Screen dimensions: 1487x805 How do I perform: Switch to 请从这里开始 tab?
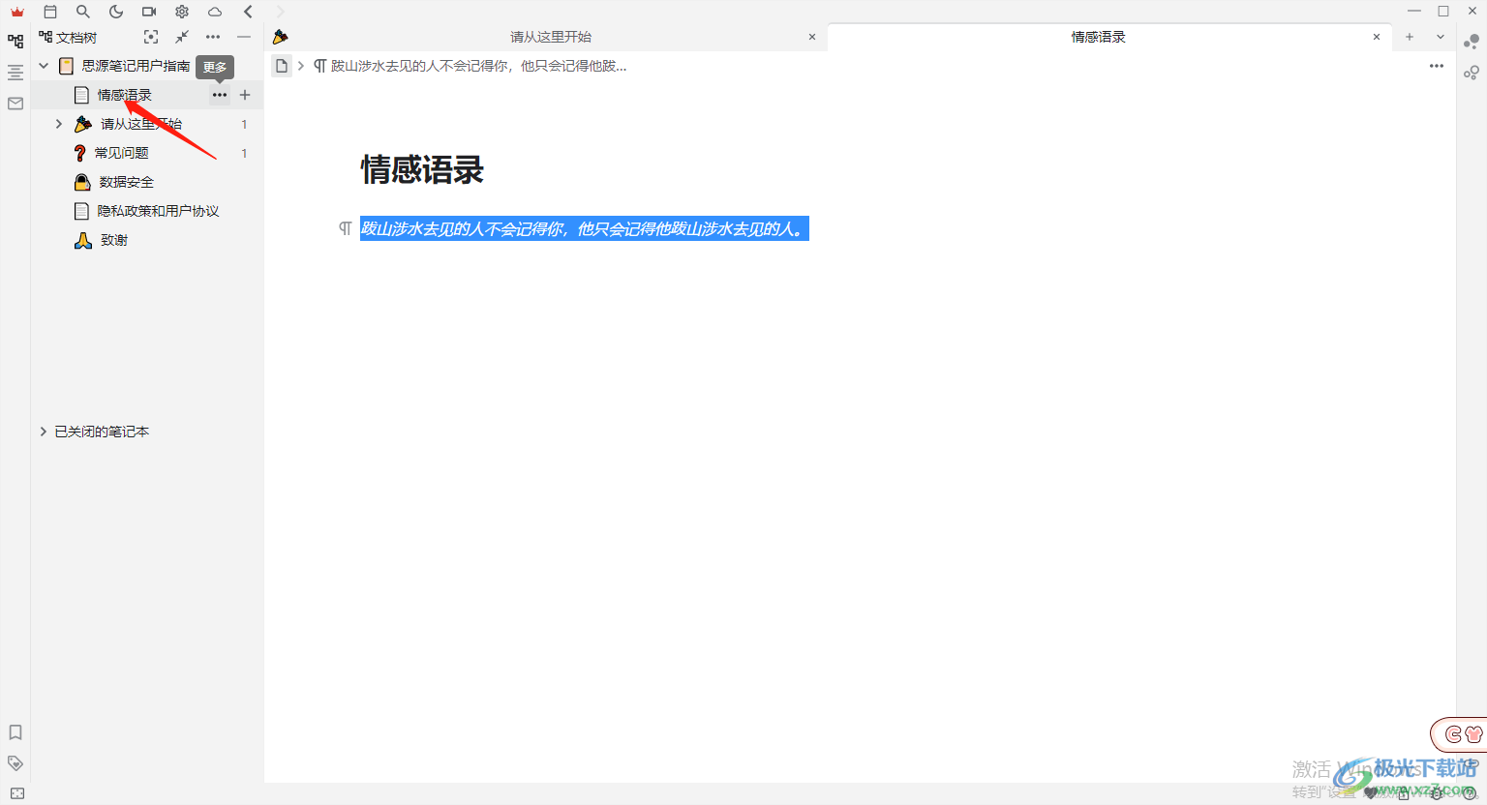coord(551,37)
